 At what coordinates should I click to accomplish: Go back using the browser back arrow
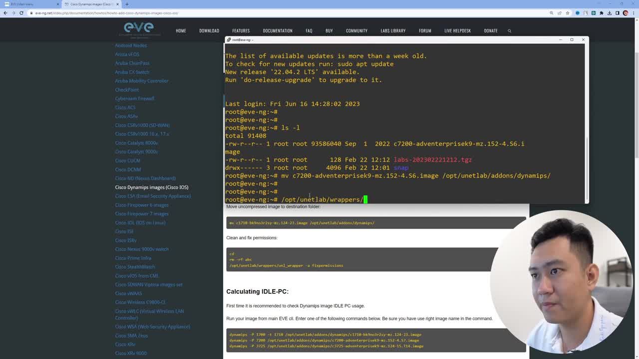point(5,13)
